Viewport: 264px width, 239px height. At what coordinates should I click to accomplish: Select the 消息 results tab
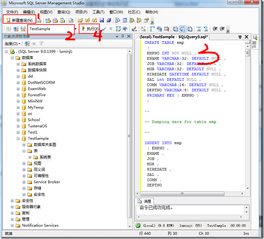(x=144, y=201)
